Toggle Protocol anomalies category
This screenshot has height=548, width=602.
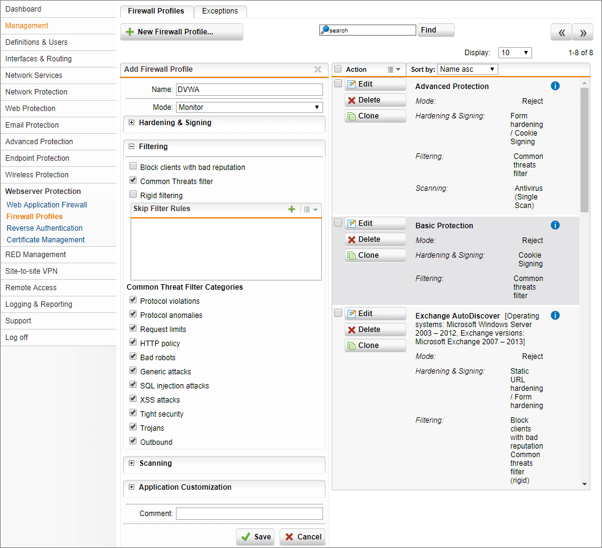click(x=133, y=314)
